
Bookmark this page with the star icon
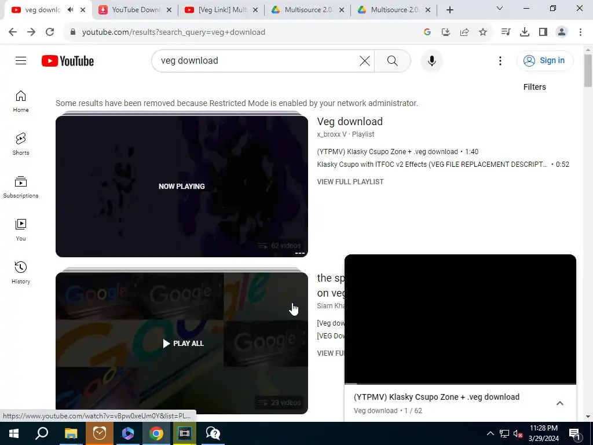[x=483, y=32]
